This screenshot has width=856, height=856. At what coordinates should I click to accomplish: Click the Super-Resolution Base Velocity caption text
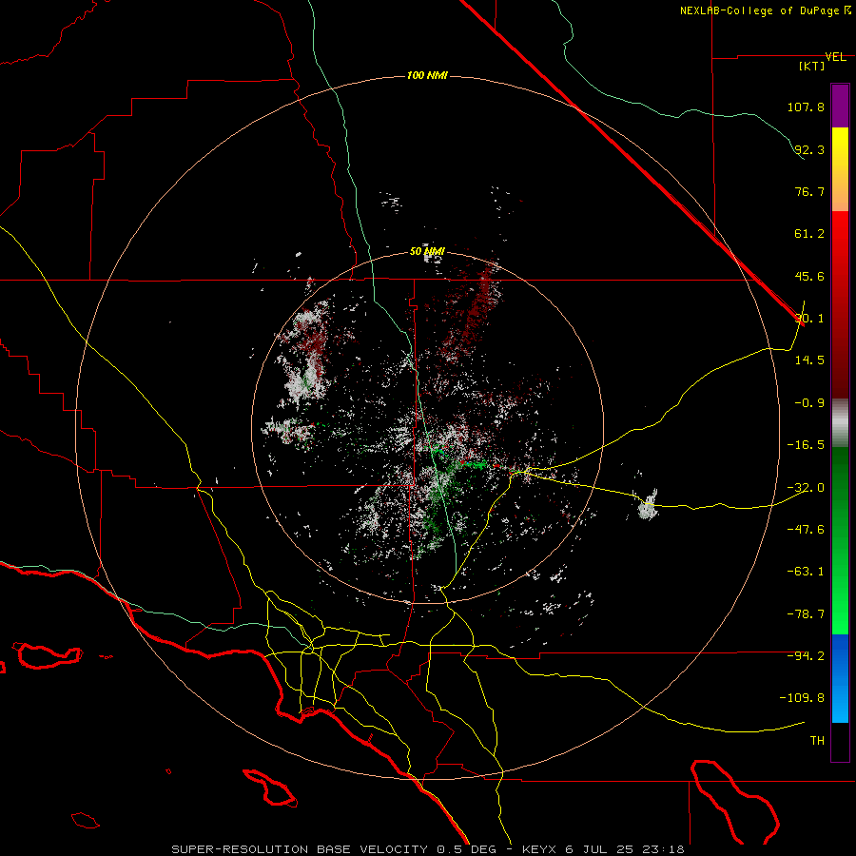[427, 849]
